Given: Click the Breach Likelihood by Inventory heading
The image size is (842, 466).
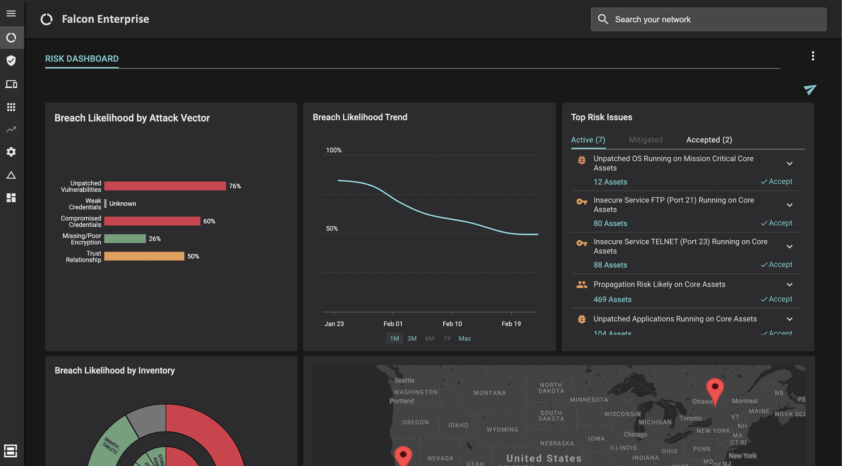Looking at the screenshot, I should coord(115,370).
